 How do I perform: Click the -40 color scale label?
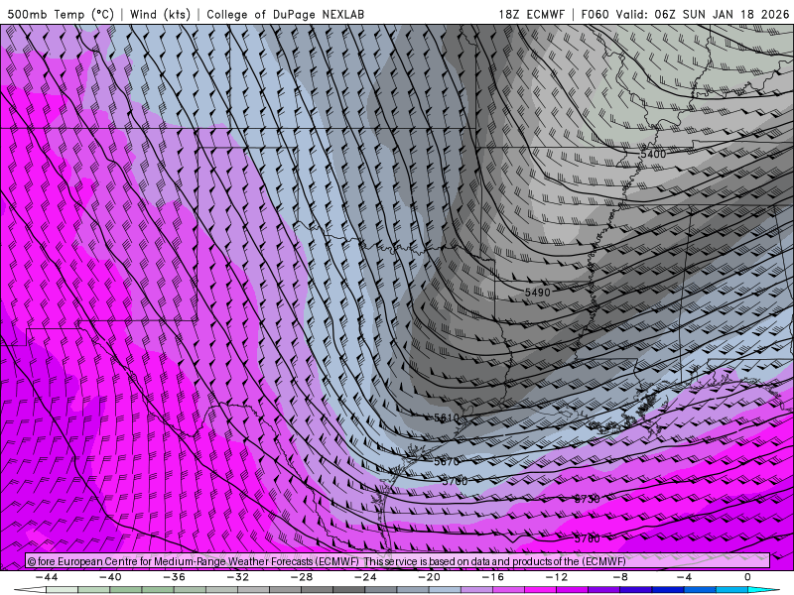pos(110,577)
